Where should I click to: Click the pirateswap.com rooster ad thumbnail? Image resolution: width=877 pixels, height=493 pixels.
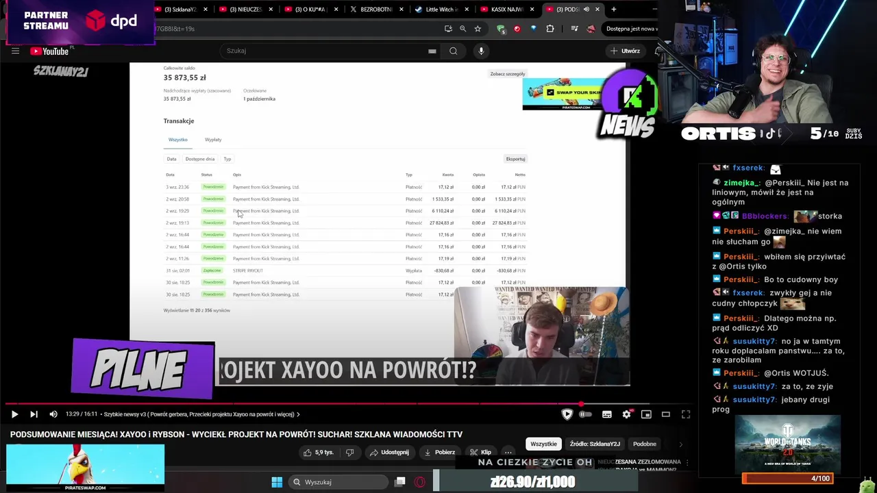click(85, 468)
